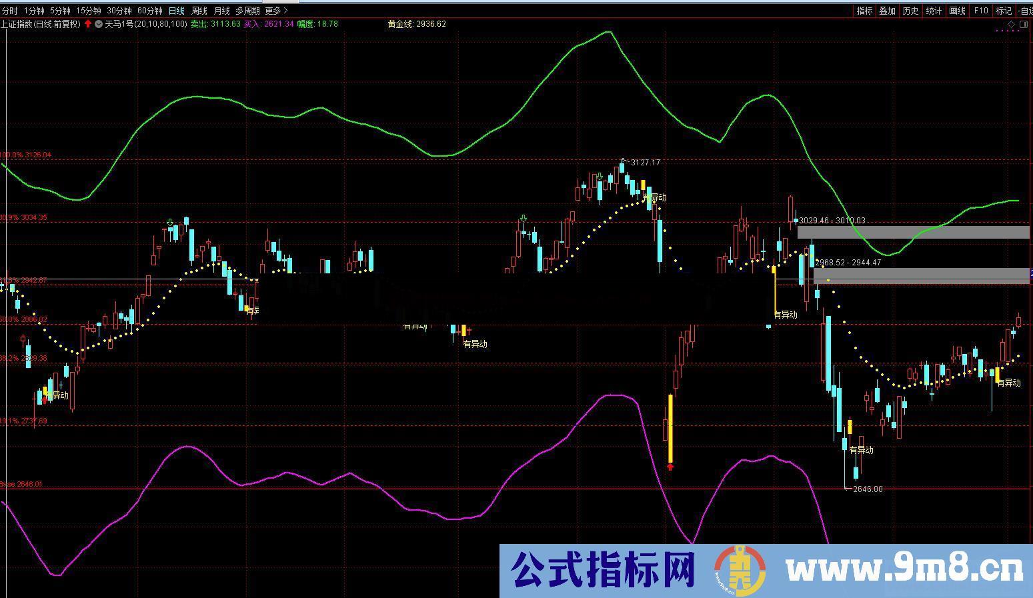Viewport: 1033px width, 598px height.
Task: Click the 叠加 overlay icon
Action: [x=887, y=10]
